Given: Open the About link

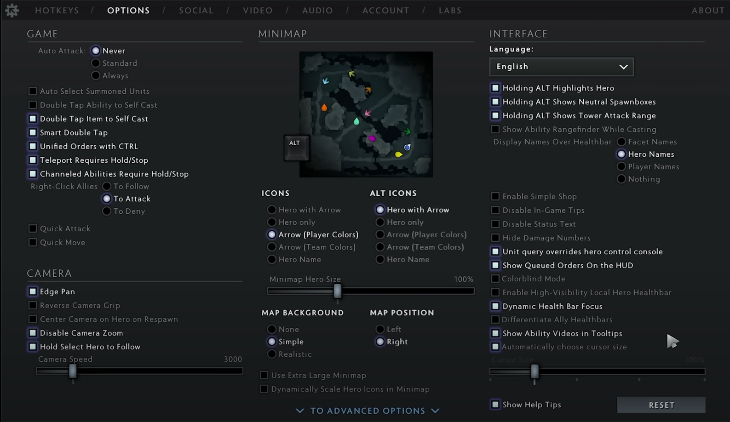Looking at the screenshot, I should click(708, 11).
